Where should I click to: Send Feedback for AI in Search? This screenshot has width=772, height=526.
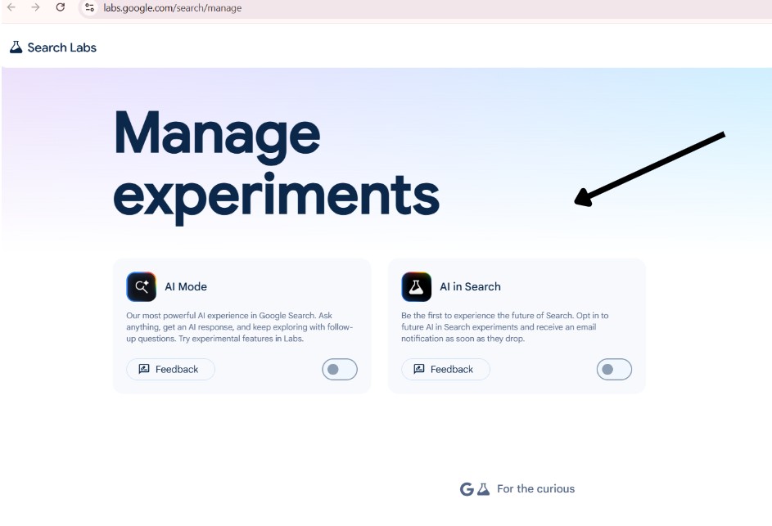click(445, 369)
